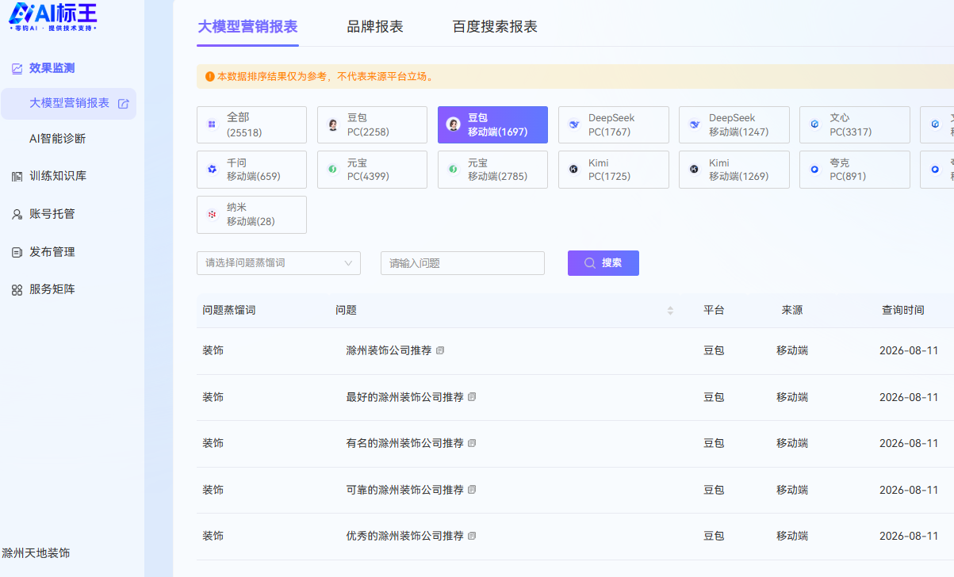The height and width of the screenshot is (577, 954).
Task: Copy 有名的滁州装饰公司推荐 via its copy icon
Action: [x=472, y=443]
